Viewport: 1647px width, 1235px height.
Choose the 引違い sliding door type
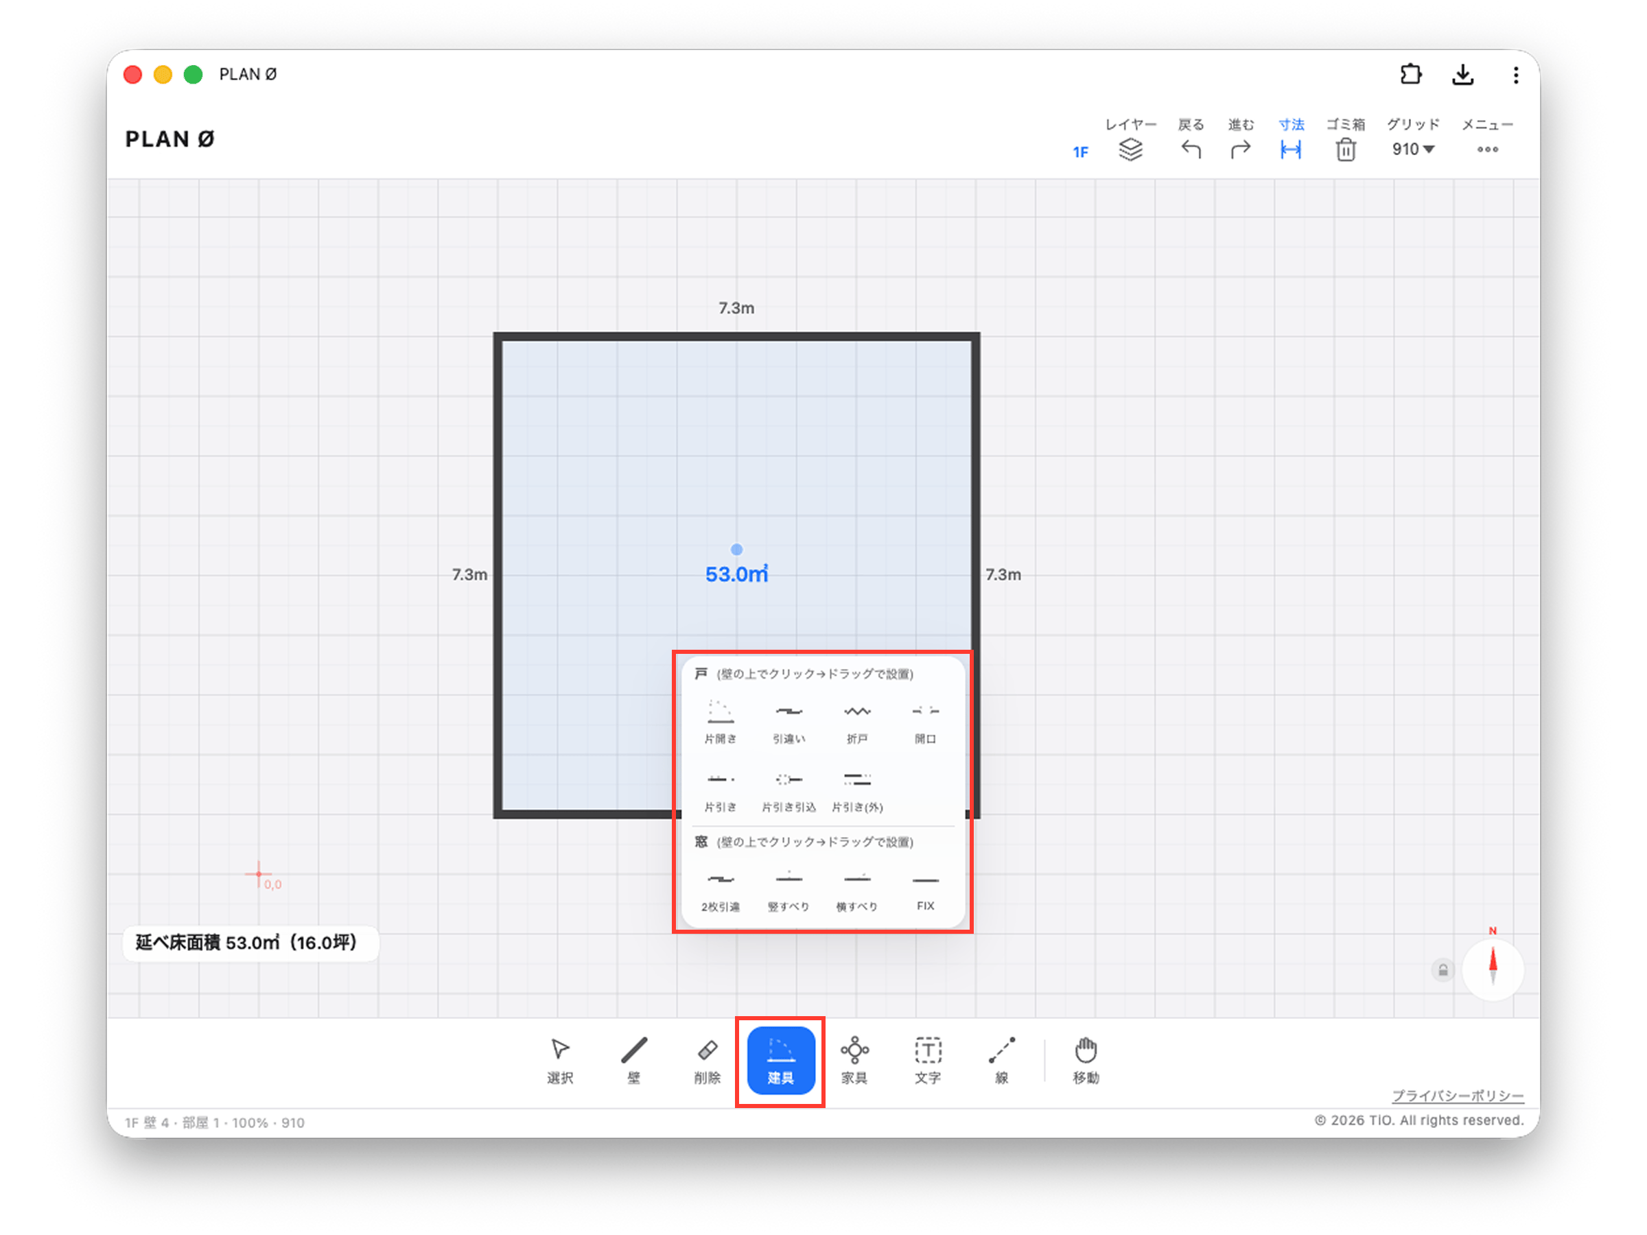(789, 721)
